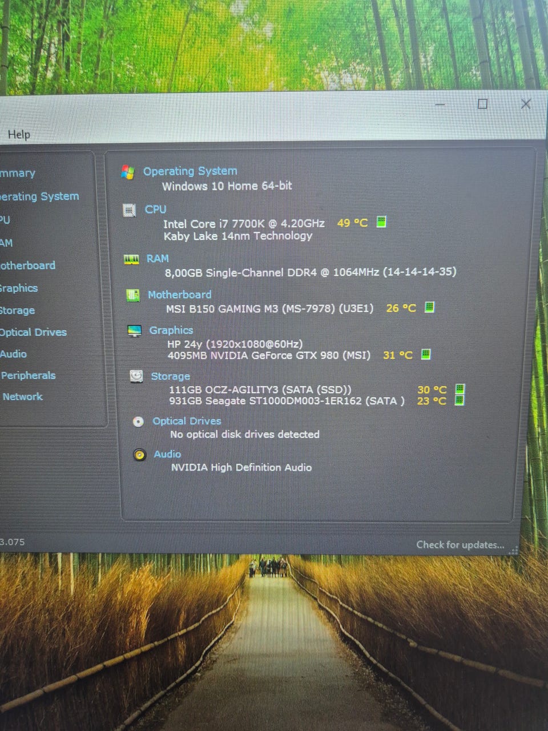Open the Audio sidebar section
Image resolution: width=548 pixels, height=731 pixels.
click(14, 354)
